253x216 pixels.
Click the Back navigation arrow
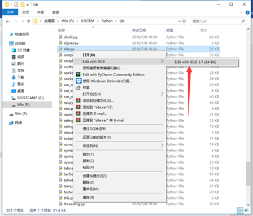pyautogui.click(x=8, y=21)
